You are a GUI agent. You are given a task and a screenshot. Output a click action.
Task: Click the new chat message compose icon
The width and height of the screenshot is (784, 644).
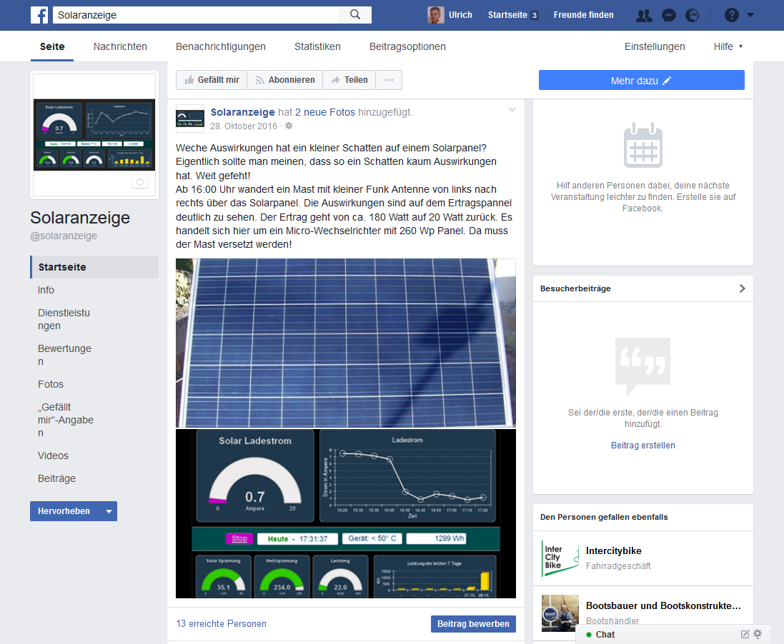[x=745, y=634]
